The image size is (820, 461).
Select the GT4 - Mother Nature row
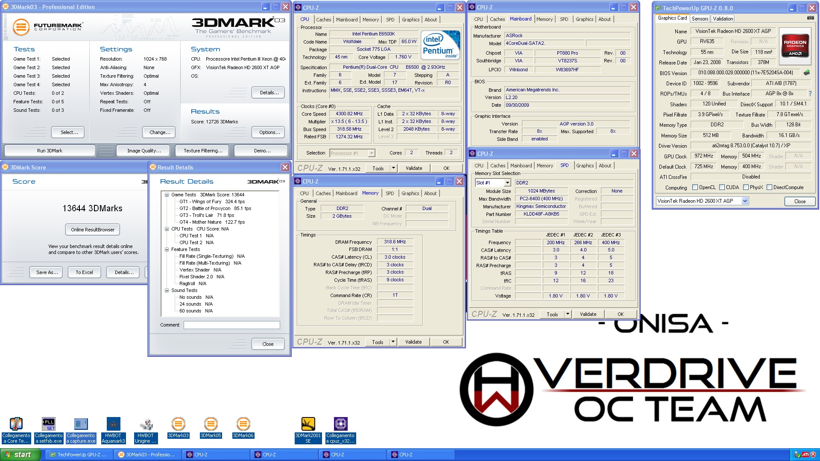point(212,222)
